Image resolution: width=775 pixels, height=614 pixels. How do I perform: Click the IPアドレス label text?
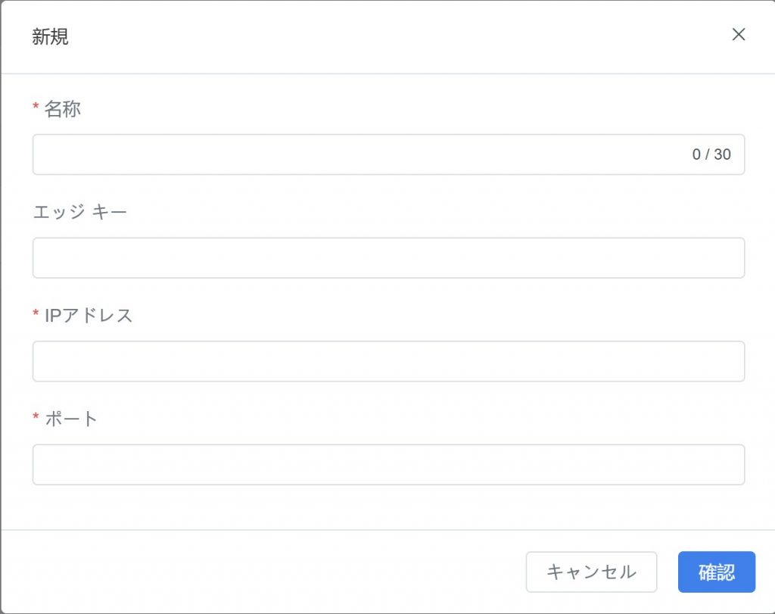pos(89,316)
